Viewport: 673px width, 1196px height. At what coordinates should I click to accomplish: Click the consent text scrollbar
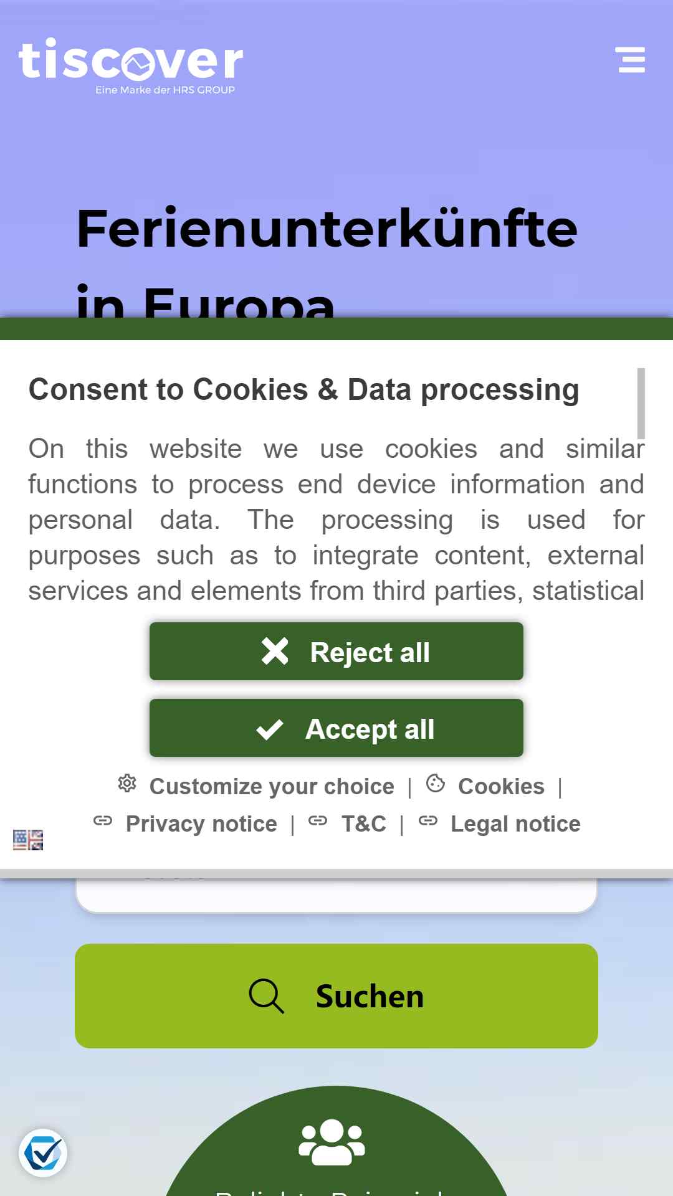click(x=641, y=404)
